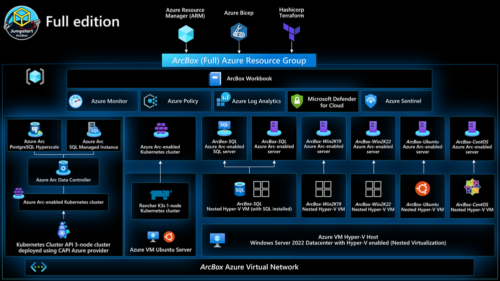500x281 pixels.
Task: Click the Ubuntu logo beside Azure VM Ubuntu Server
Action: click(169, 236)
